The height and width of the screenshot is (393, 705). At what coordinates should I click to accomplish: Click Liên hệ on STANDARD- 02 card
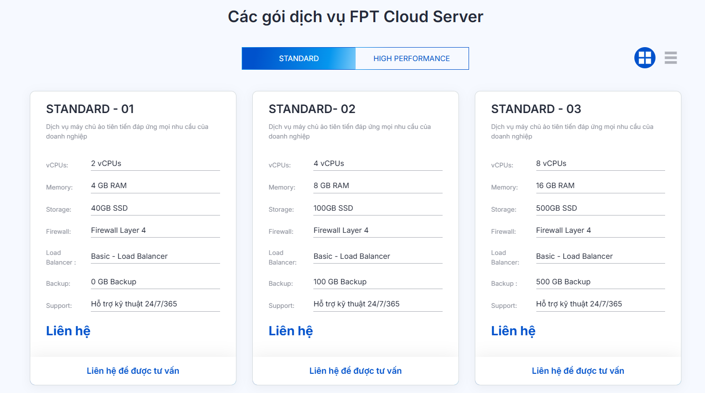(291, 330)
